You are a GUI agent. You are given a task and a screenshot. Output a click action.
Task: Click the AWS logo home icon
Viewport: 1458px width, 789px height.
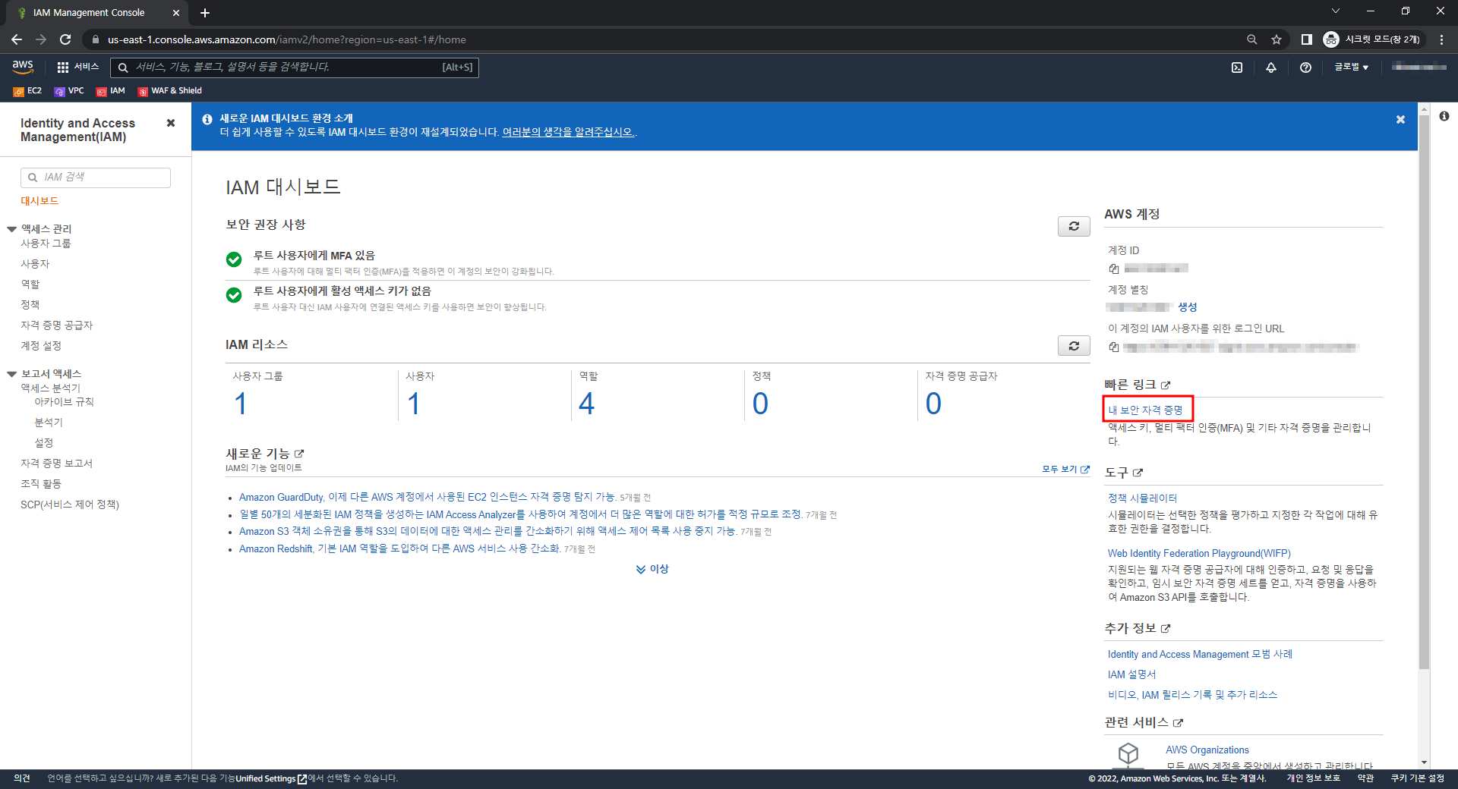pyautogui.click(x=23, y=67)
